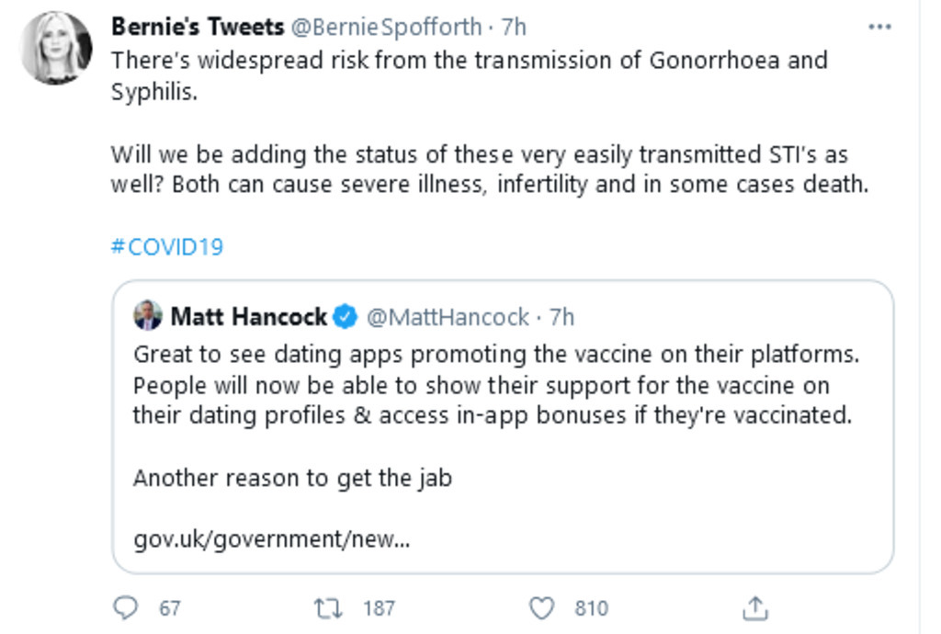Click the reply speech bubble icon
941x634 pixels.
pyautogui.click(x=125, y=607)
